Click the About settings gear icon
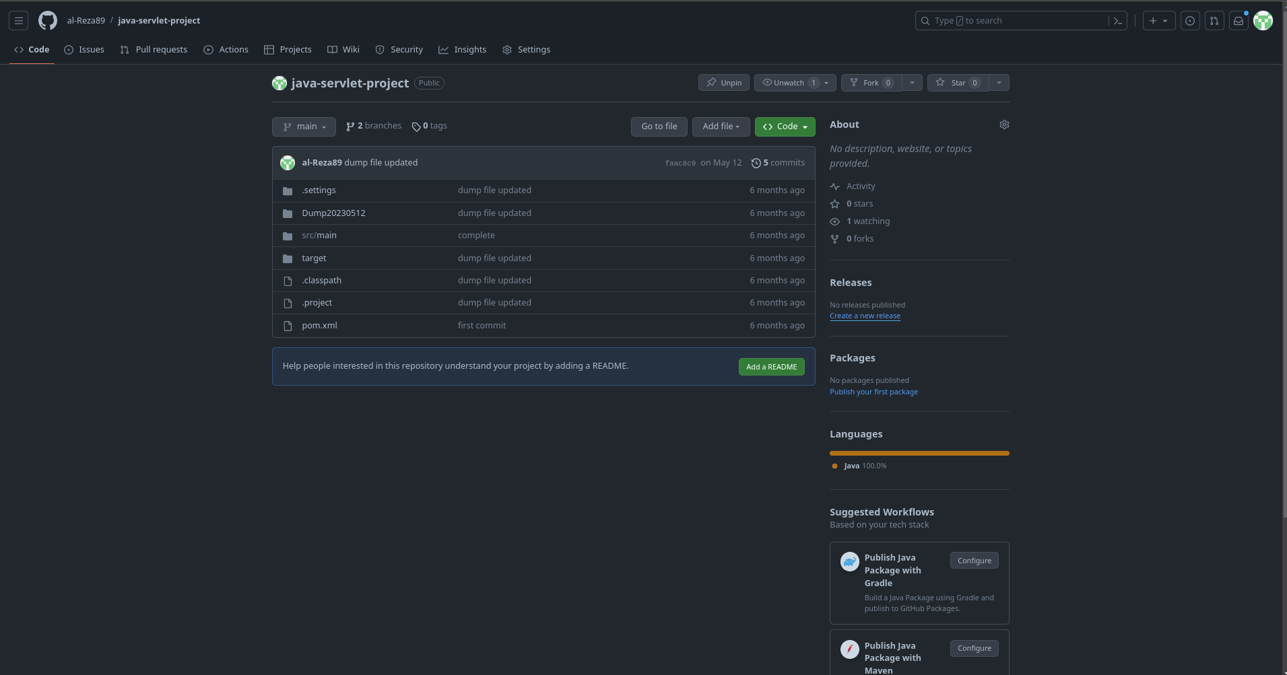Image resolution: width=1287 pixels, height=675 pixels. pyautogui.click(x=1004, y=125)
